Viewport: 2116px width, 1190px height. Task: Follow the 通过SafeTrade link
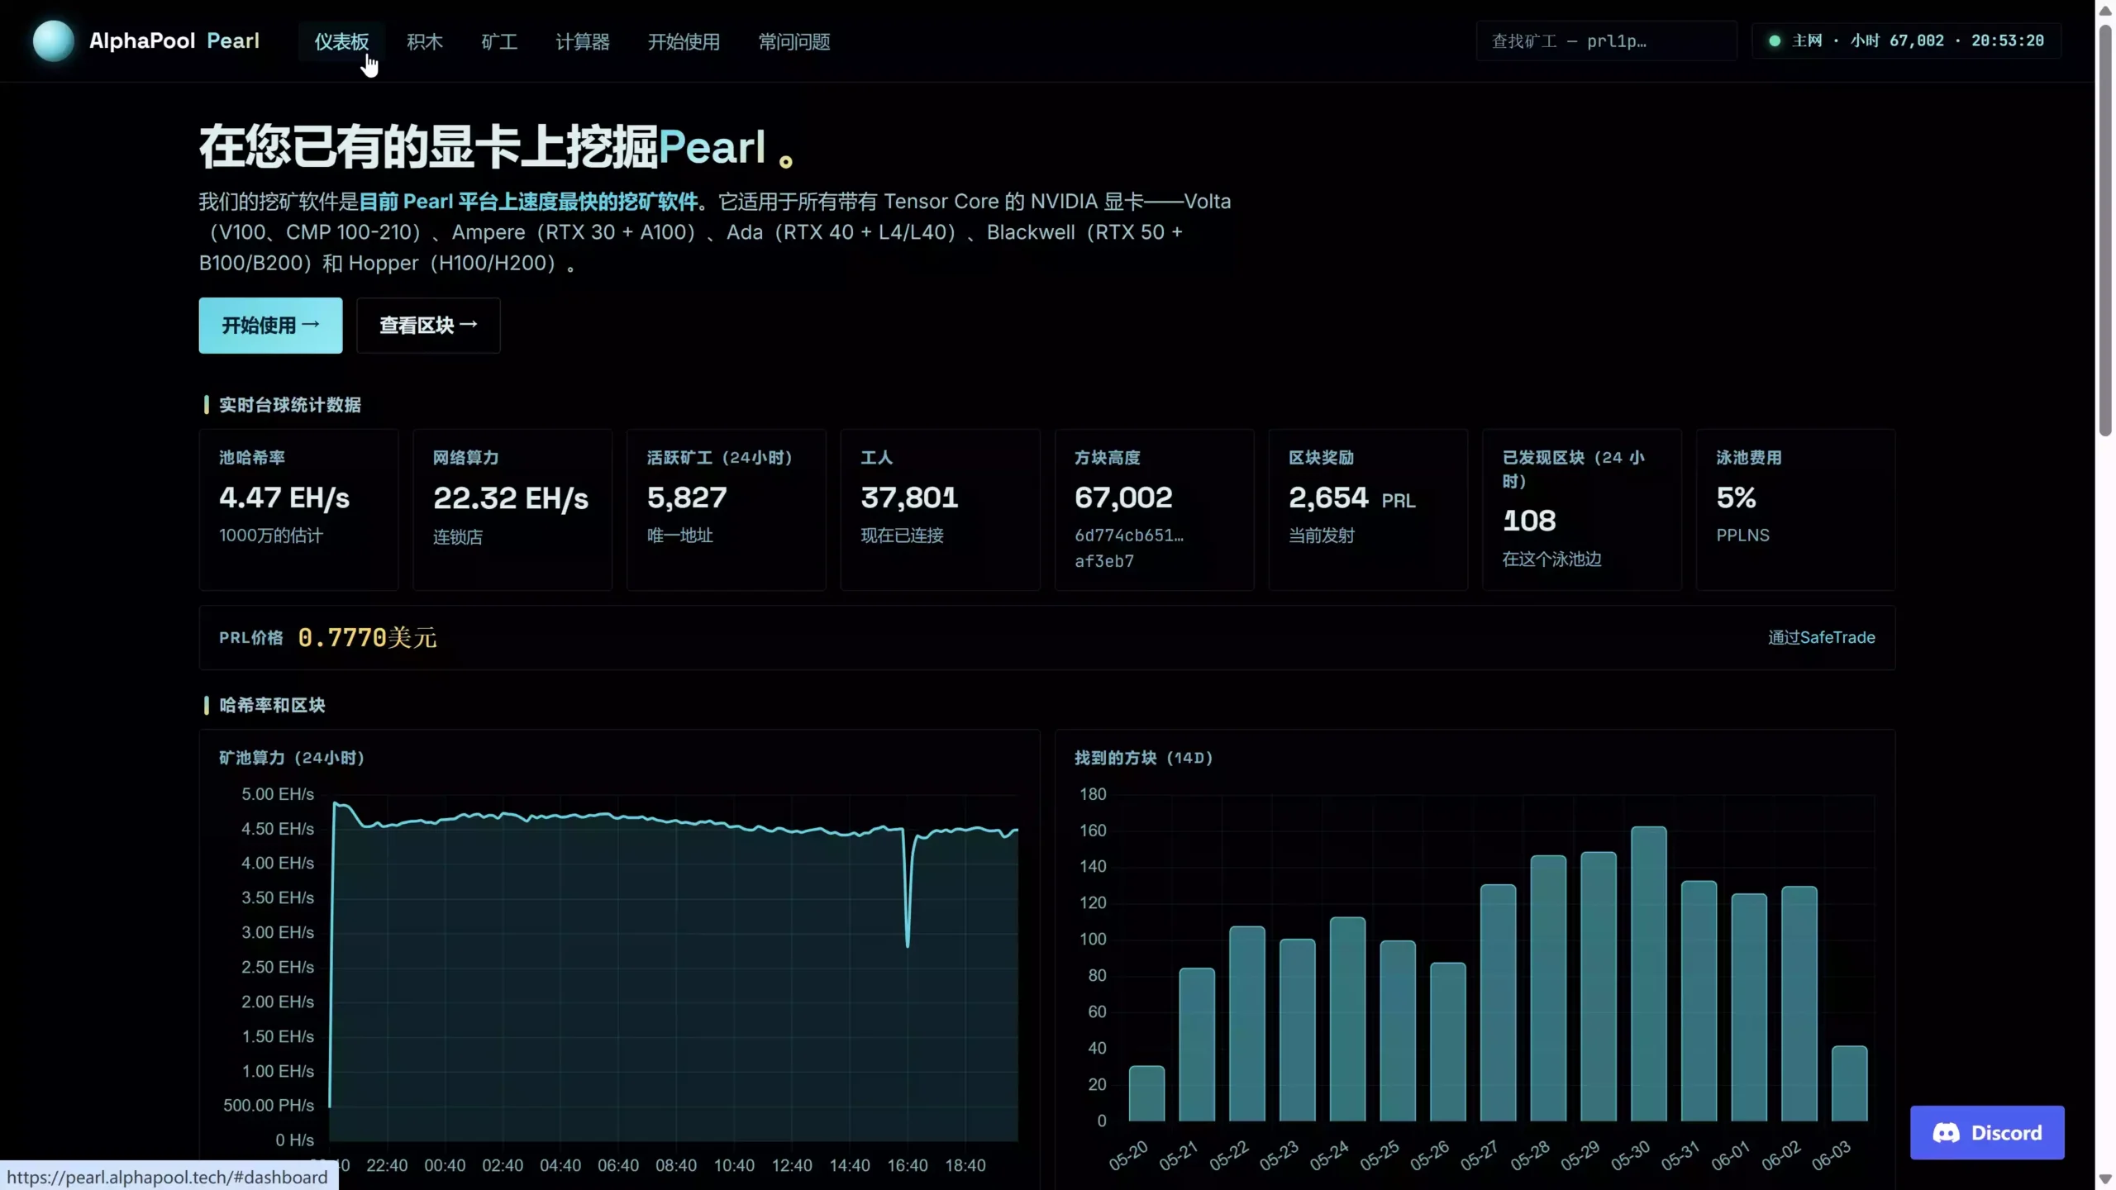[x=1821, y=637]
